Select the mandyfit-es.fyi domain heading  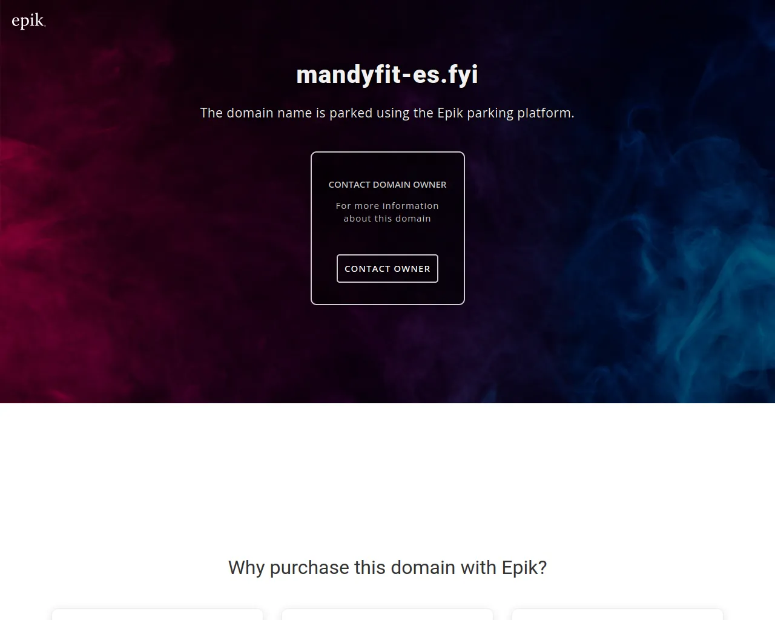coord(387,74)
